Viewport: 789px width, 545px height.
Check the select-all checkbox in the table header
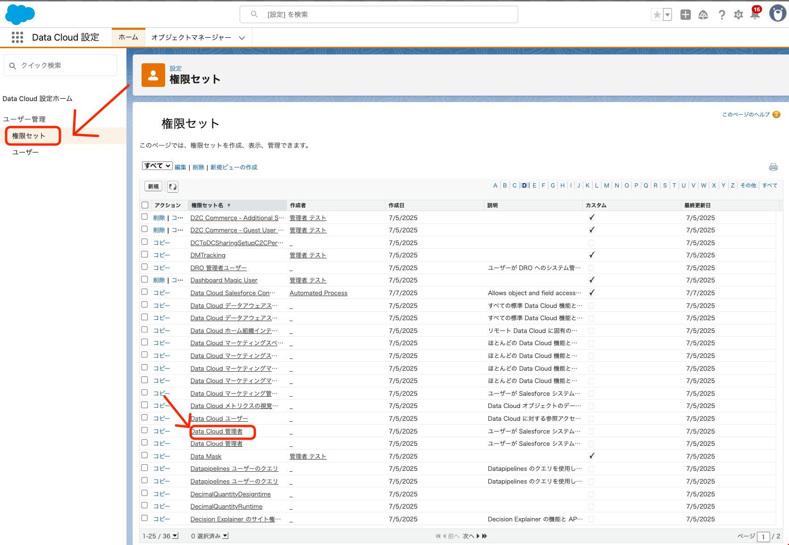pos(145,205)
